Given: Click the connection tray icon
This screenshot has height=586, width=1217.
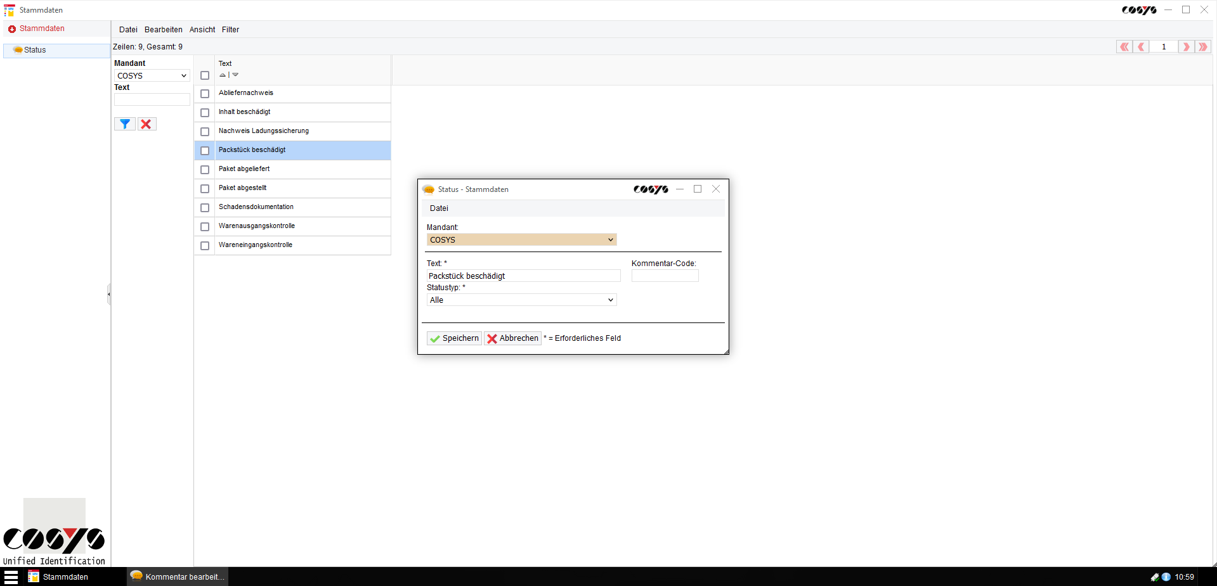Looking at the screenshot, I should coord(1155,577).
